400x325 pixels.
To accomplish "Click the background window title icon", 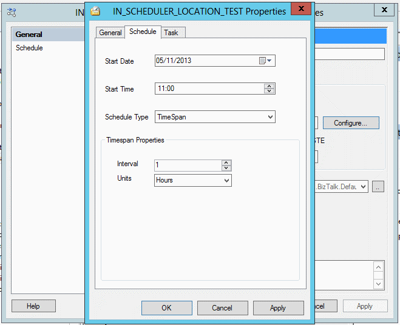I will pos(12,12).
